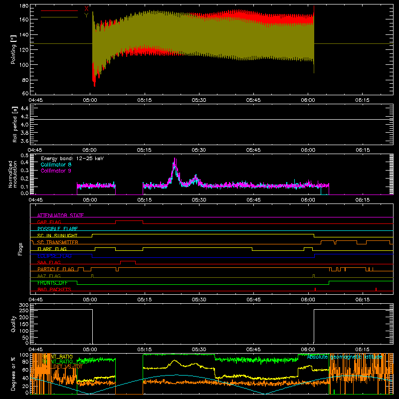Click 06:15 below the Pointing plot
The image size is (399, 399).
pos(363,100)
